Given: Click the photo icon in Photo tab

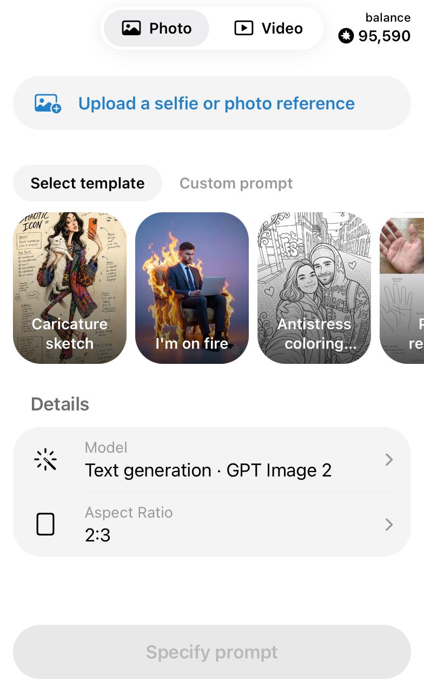Looking at the screenshot, I should coord(131,28).
